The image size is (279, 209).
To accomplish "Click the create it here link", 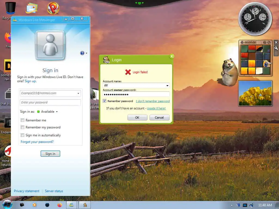I will [156, 108].
